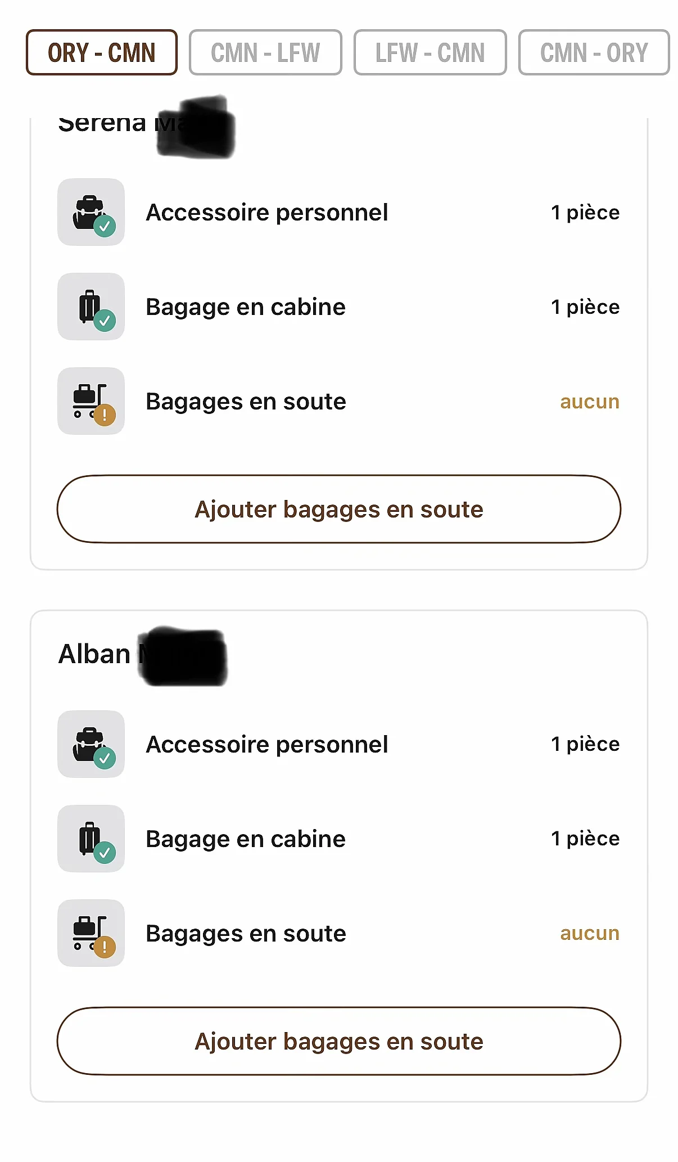Screen dimensions: 678x1162
Task: Tap Serena's checked baggage trolley warning icon
Action: coord(91,401)
